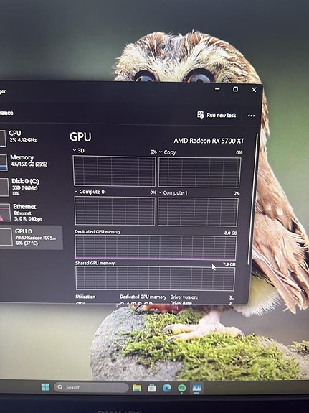Image resolution: width=309 pixels, height=413 pixels.
Task: Select GPU 0 performance entry
Action: click(x=31, y=237)
